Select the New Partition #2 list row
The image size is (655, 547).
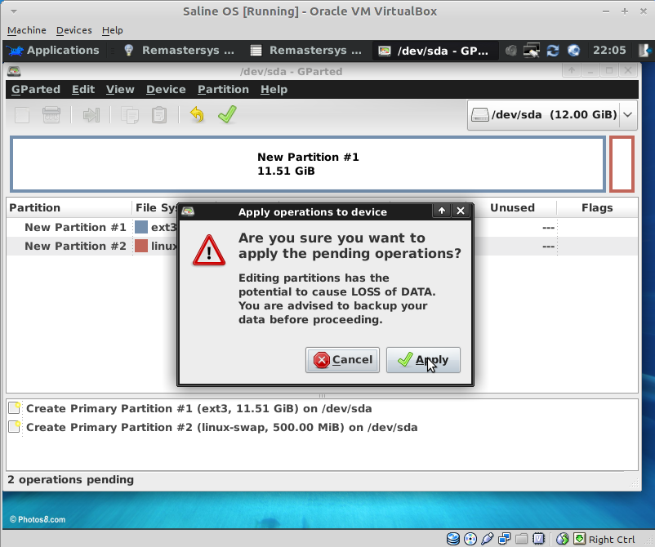[322, 246]
